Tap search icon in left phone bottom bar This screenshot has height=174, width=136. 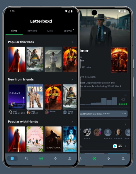click(x=27, y=158)
